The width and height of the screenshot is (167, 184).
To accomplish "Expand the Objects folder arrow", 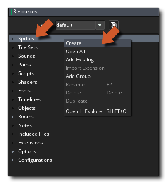I will point(13,108).
